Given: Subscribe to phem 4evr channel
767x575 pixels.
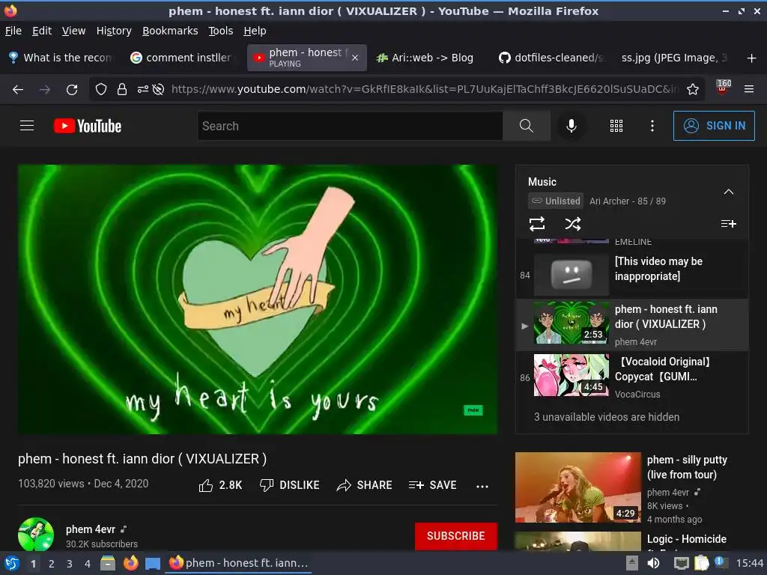Looking at the screenshot, I should point(456,536).
